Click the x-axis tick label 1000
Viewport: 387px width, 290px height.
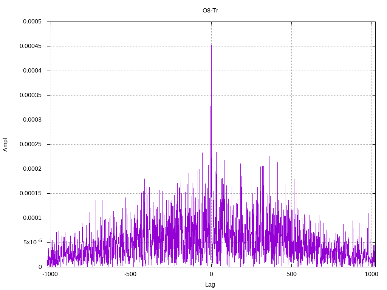372,274
